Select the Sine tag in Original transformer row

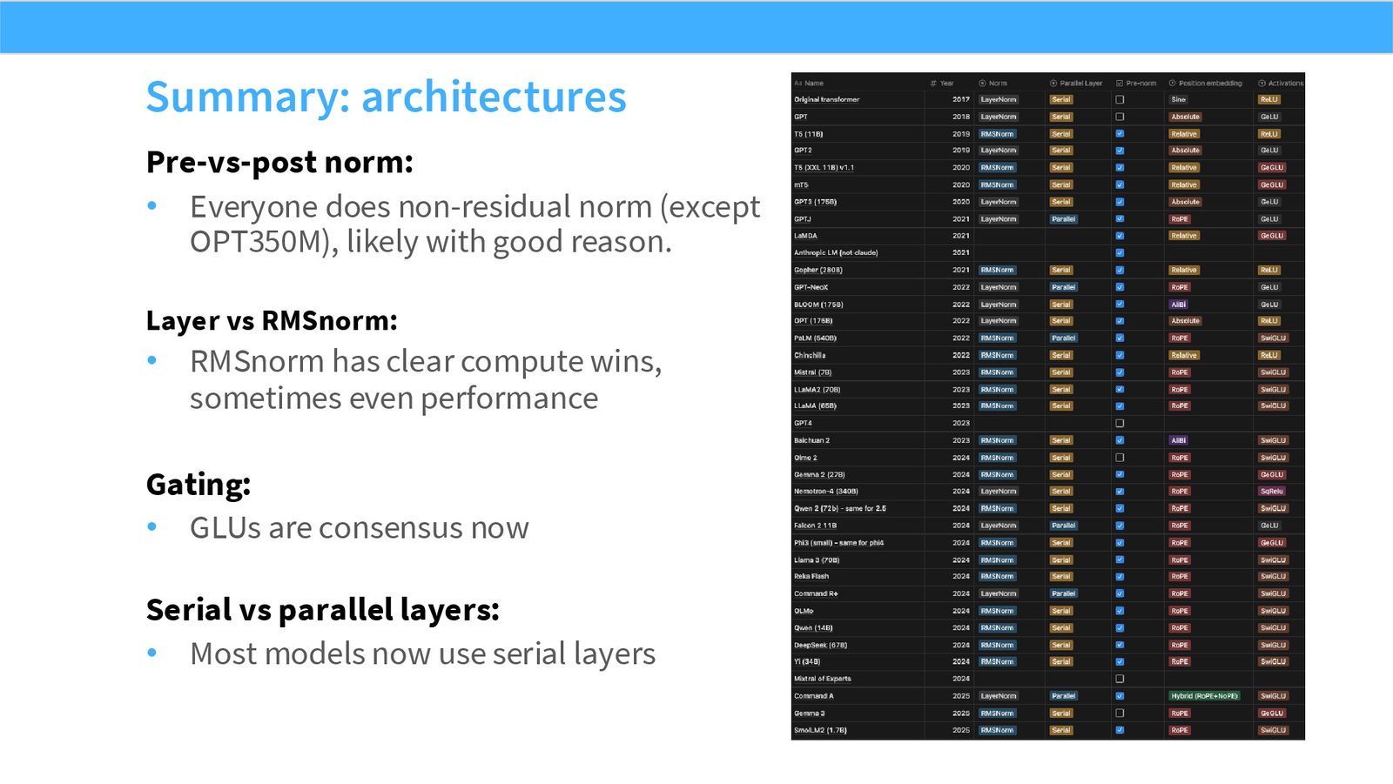coord(1178,100)
